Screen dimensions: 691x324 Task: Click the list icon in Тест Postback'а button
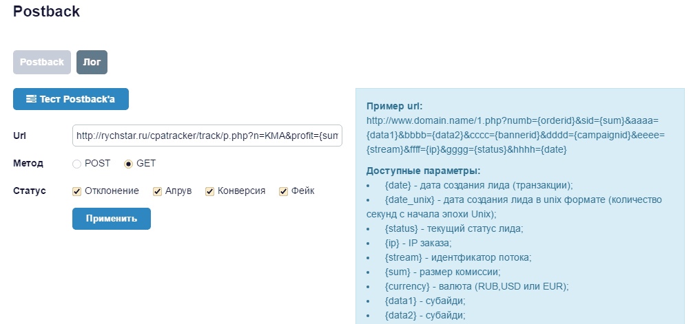pyautogui.click(x=31, y=99)
